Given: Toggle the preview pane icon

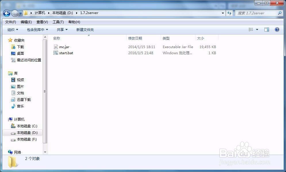Looking at the screenshot, I should (267, 30).
